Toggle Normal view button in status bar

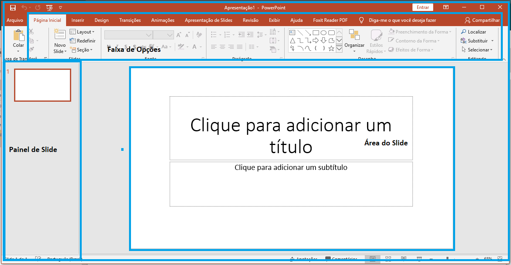(372, 259)
